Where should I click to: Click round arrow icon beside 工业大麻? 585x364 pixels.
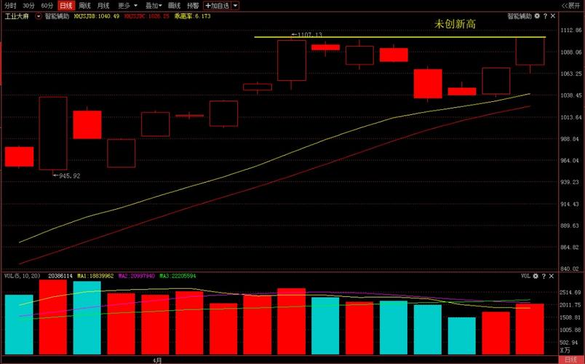[38, 15]
